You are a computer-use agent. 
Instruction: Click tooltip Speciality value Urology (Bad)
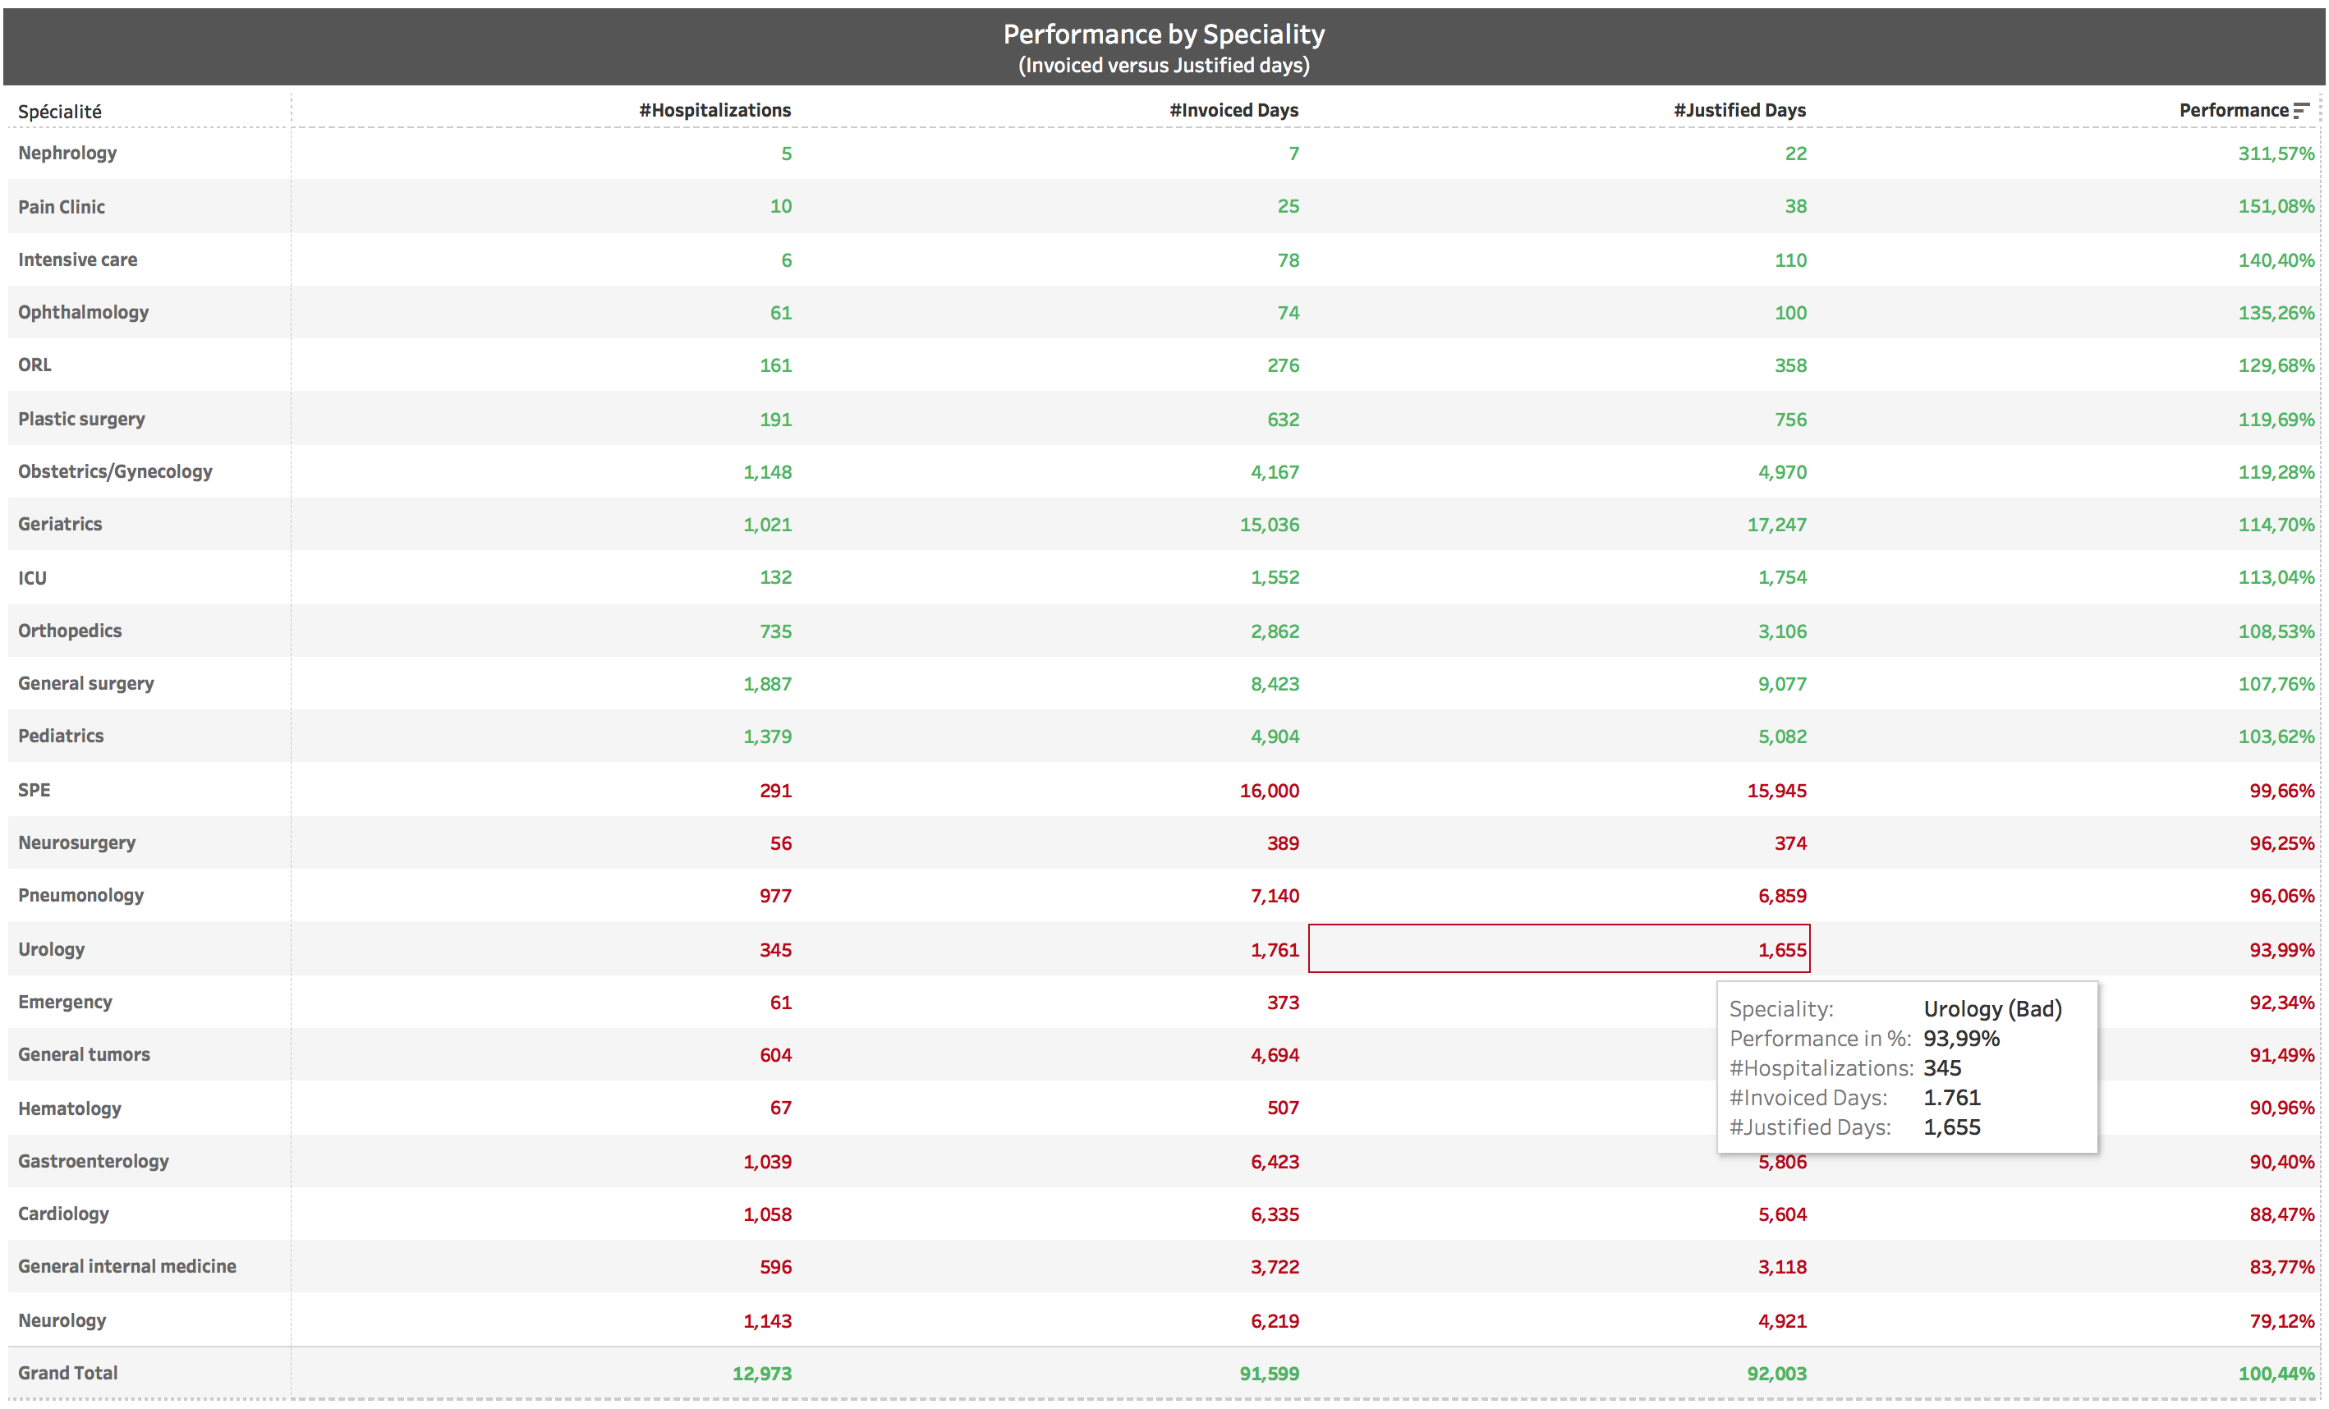(1992, 1009)
